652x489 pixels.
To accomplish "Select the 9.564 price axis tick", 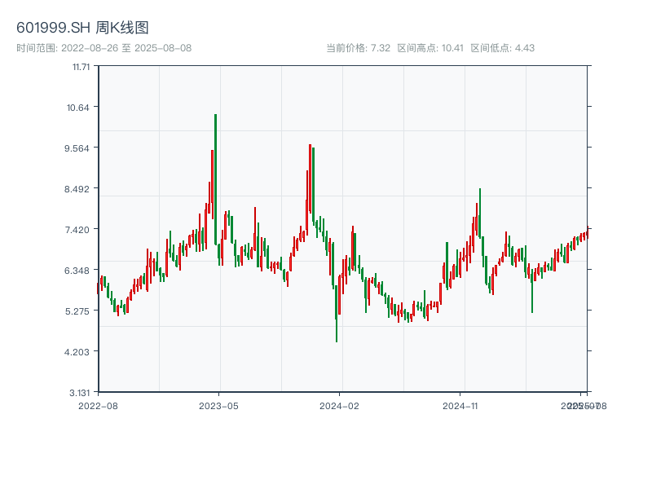I will coord(80,148).
